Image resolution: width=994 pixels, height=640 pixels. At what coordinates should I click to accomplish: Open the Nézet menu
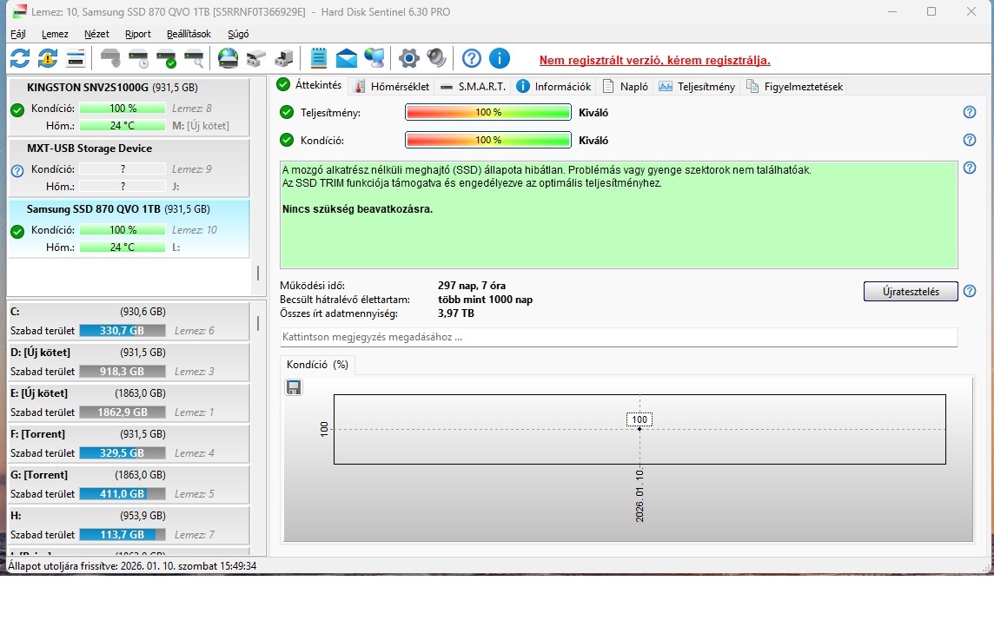[96, 34]
